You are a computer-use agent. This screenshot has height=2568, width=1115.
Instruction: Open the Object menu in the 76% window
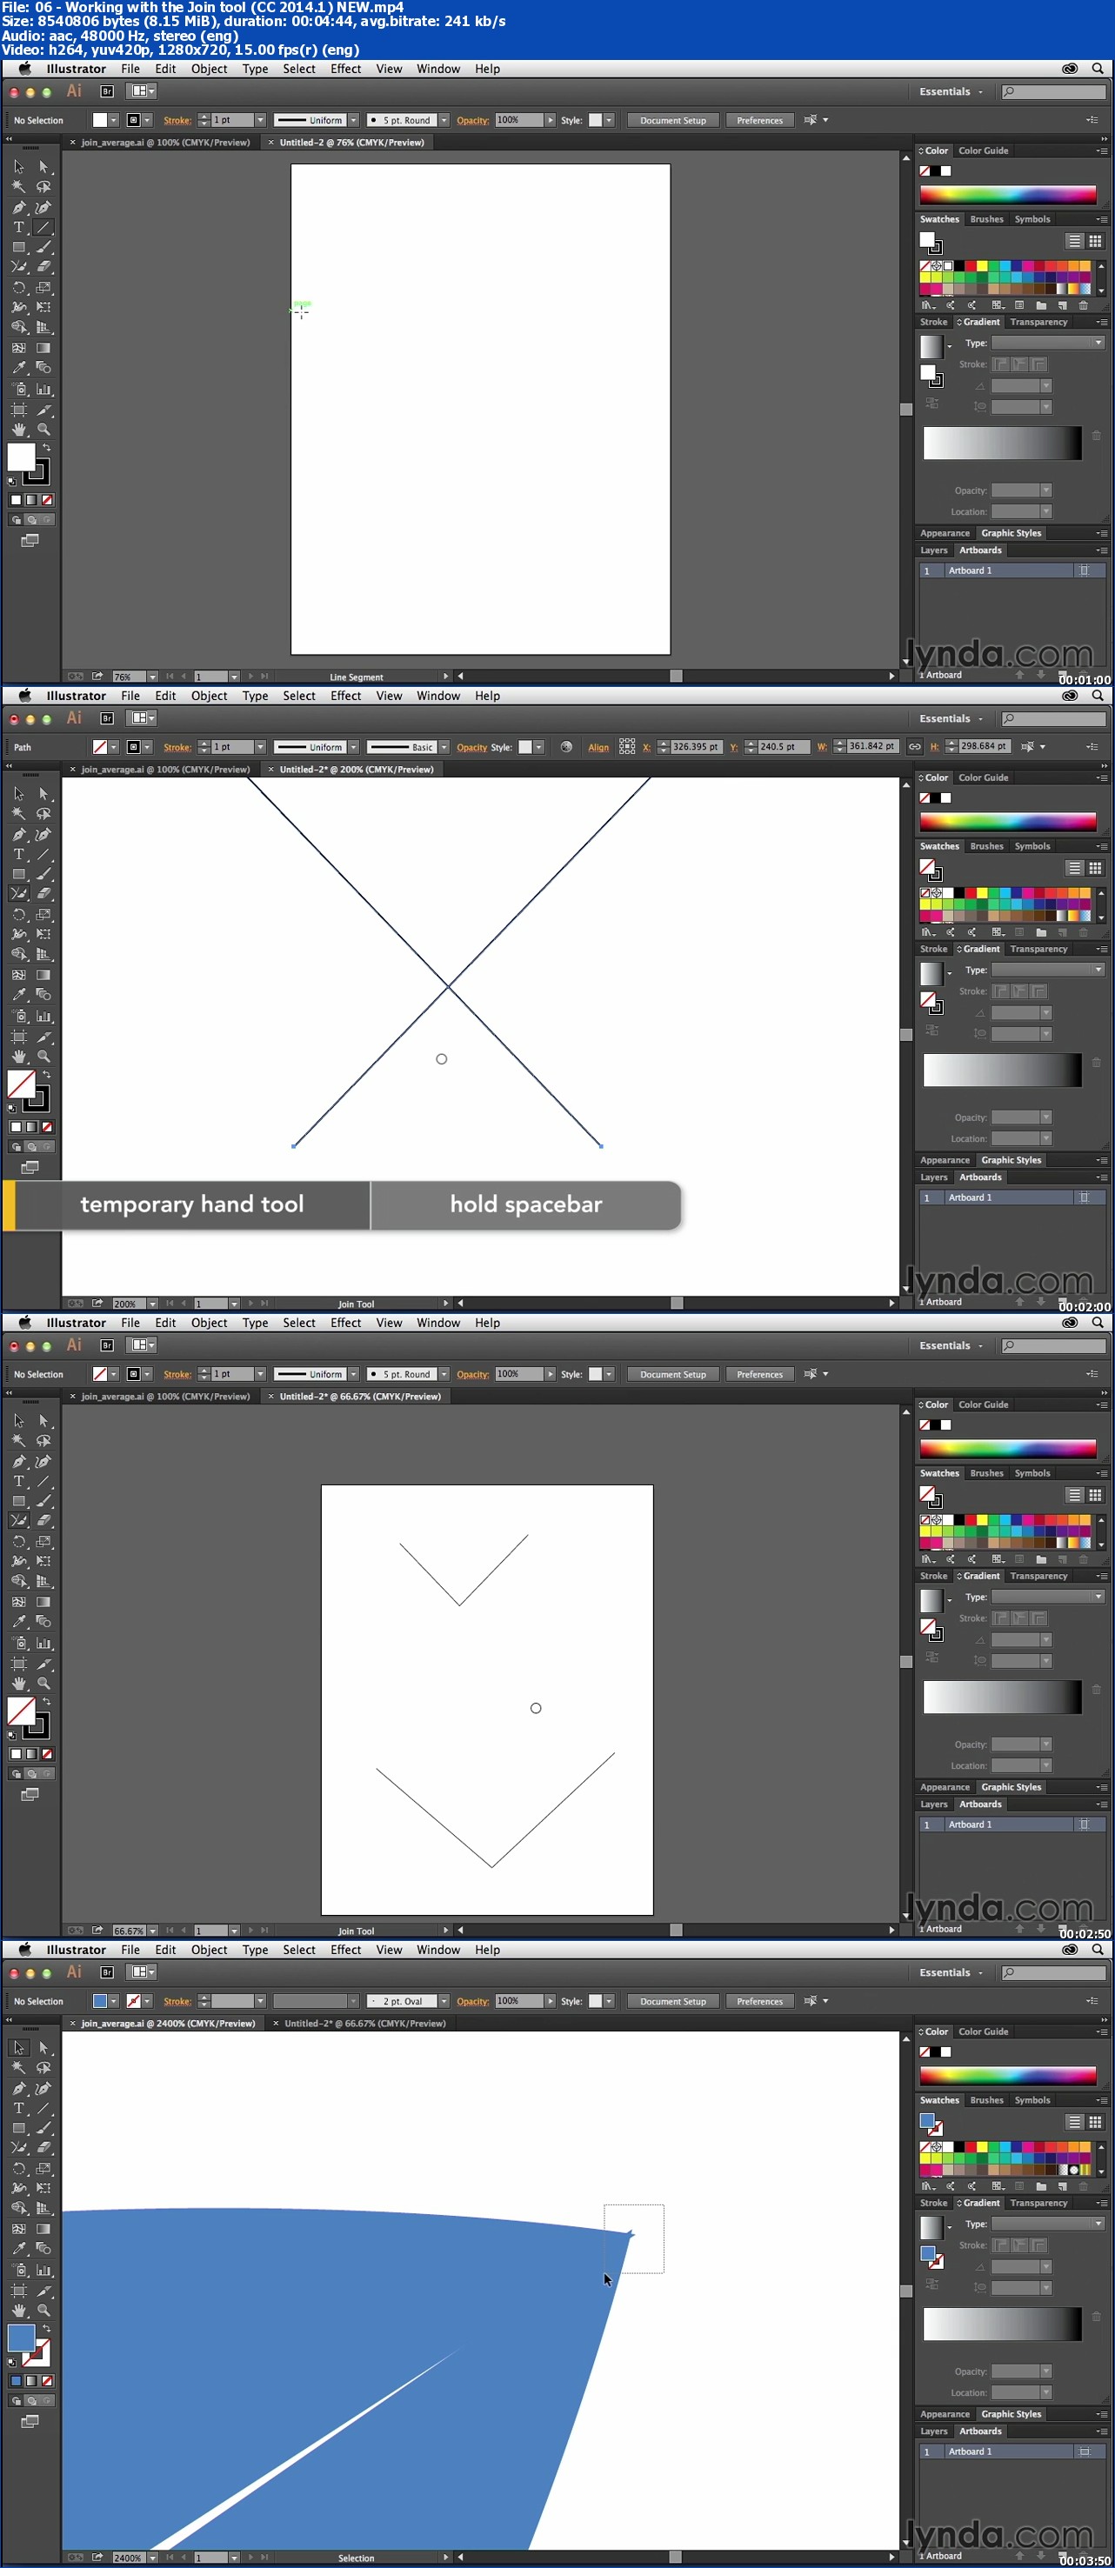[x=210, y=69]
